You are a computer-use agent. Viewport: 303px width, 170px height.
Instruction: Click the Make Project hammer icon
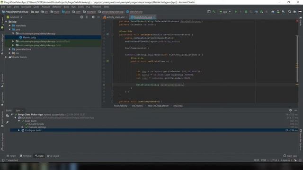point(214,12)
